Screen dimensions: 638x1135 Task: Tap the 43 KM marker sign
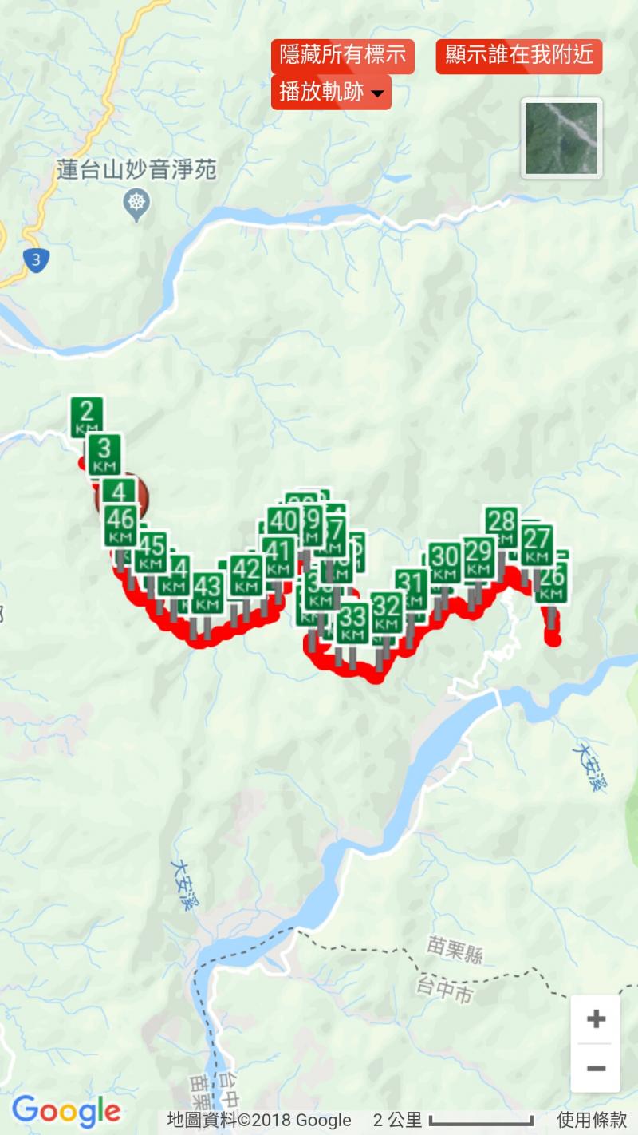(x=207, y=592)
